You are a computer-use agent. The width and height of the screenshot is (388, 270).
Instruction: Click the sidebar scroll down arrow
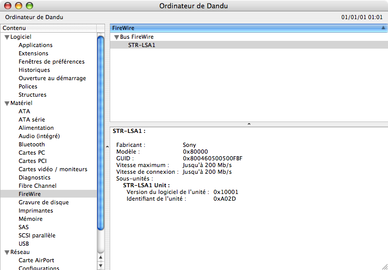click(x=100, y=266)
